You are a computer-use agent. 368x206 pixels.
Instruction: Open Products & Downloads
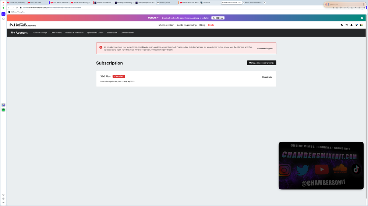tap(74, 33)
